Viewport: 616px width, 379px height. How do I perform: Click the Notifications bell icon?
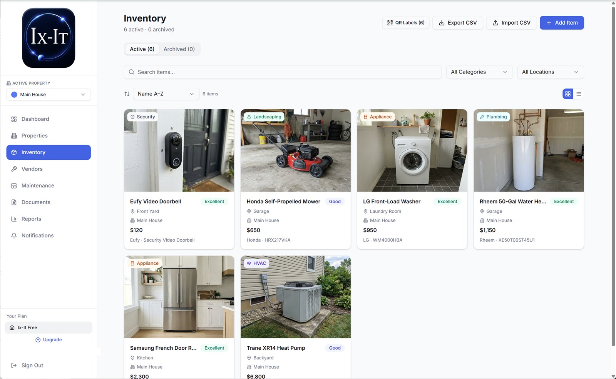coord(14,235)
